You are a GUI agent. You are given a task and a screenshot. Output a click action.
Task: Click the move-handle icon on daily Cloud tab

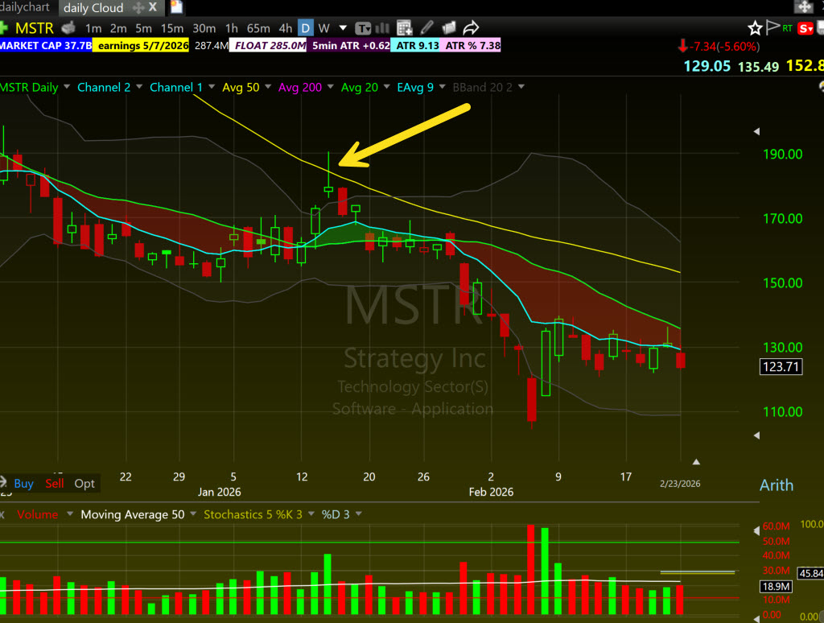(x=138, y=7)
